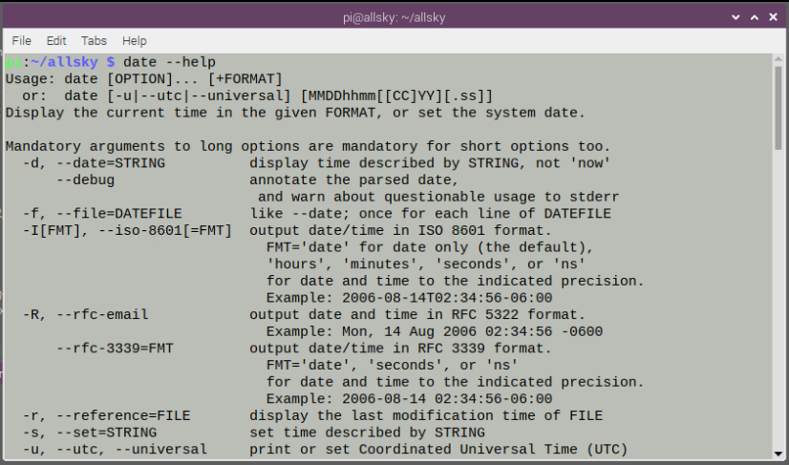This screenshot has height=465, width=789.
Task: Open the Tabs menu
Action: (94, 41)
